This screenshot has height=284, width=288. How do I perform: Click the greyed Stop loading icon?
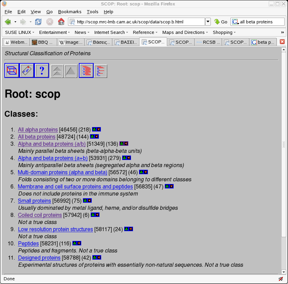[x=50, y=22]
